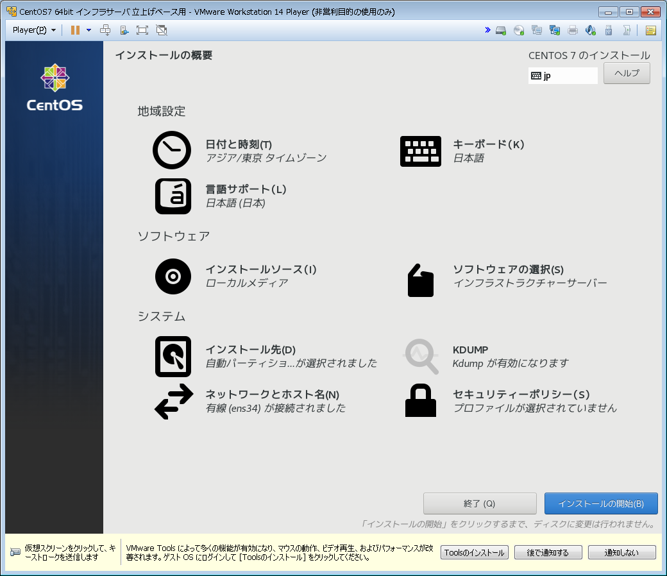This screenshot has width=667, height=576.
Task: Click the 日付と時刻(T) label
Action: point(239,144)
